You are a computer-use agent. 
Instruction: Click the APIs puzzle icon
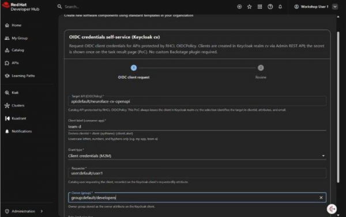tap(7, 63)
